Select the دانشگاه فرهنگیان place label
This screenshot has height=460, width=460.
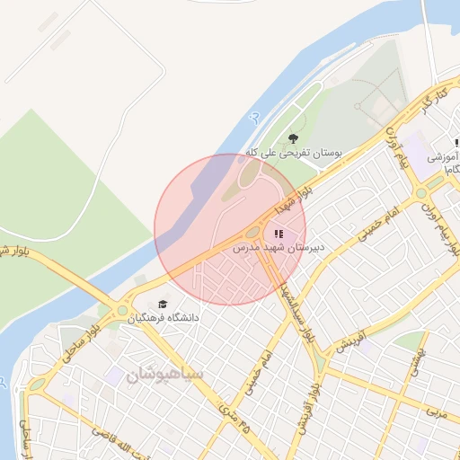pos(164,318)
